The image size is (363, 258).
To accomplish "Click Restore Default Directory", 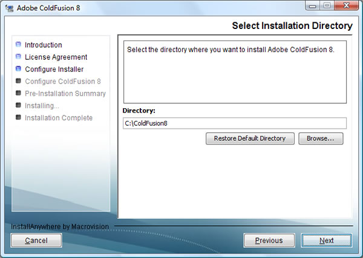I will click(x=250, y=138).
